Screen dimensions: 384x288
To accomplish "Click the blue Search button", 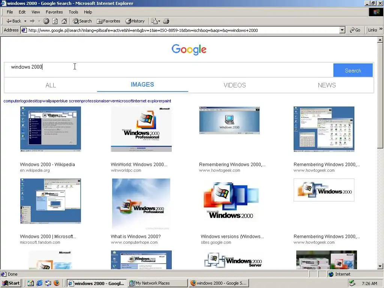I will 353,70.
